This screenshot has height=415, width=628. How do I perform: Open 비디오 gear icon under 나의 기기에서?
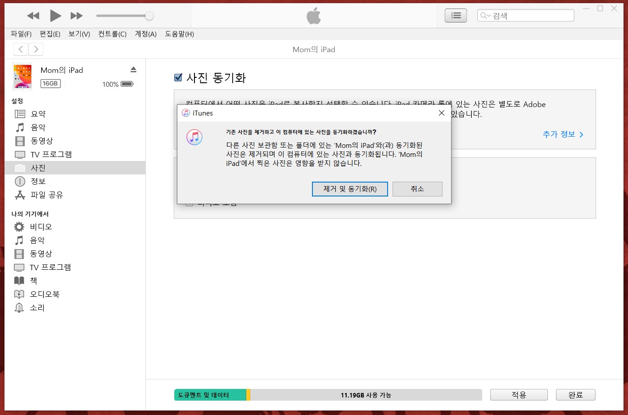point(19,227)
